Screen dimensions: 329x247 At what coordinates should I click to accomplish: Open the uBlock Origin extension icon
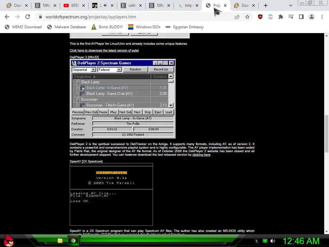click(x=260, y=17)
